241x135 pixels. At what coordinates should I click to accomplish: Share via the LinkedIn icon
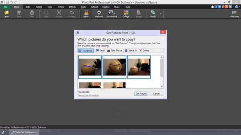point(230,7)
